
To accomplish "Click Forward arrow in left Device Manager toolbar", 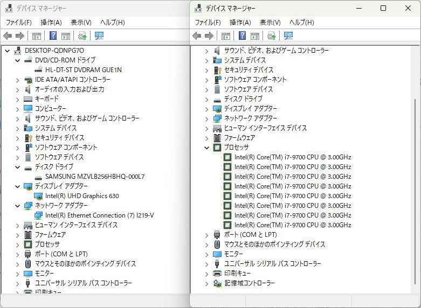I will (20, 36).
